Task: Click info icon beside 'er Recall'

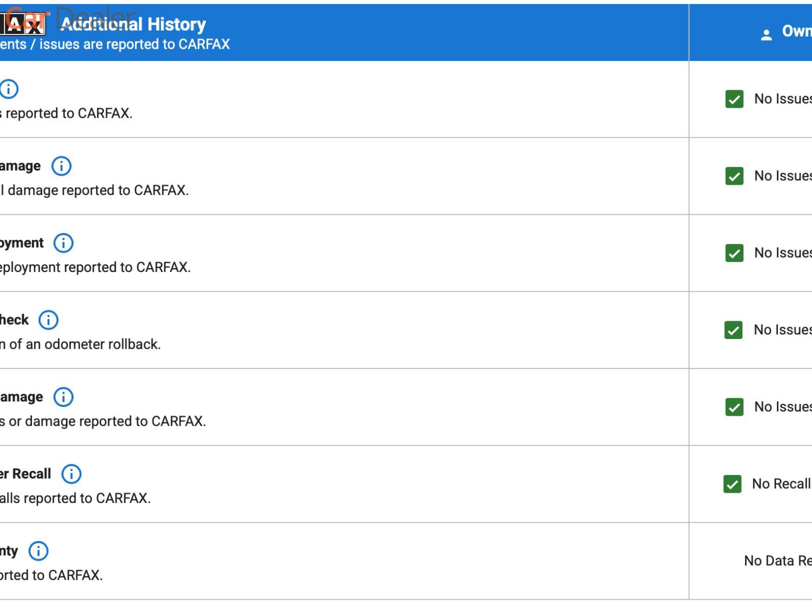Action: tap(72, 474)
